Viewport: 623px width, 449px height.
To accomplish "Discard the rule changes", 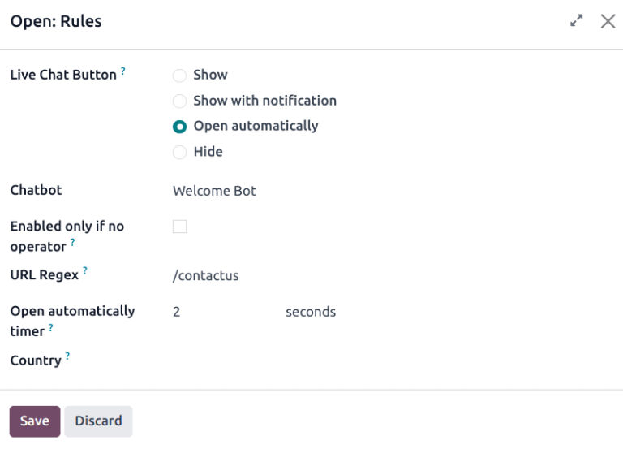I will (98, 421).
